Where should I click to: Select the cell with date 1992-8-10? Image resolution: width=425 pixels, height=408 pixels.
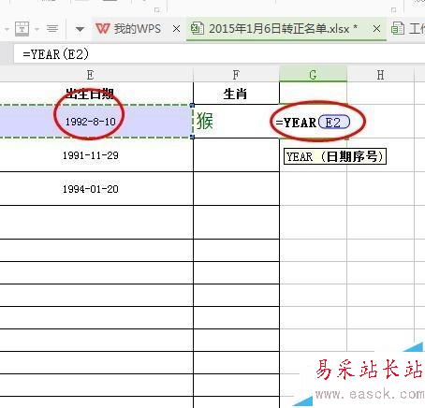(x=96, y=122)
